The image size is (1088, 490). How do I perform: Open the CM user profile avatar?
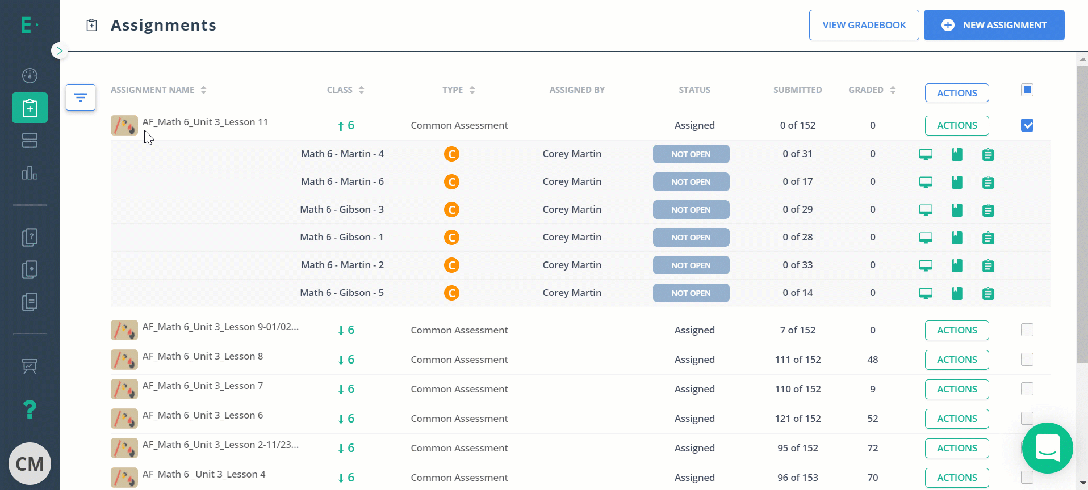pos(30,464)
